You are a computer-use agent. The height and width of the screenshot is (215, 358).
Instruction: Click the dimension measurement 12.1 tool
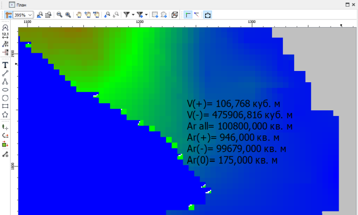click(5, 35)
